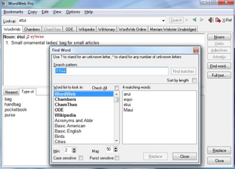Screen dimensions: 235x169
Task: Select the Type of tab
Action: [x=28, y=92]
